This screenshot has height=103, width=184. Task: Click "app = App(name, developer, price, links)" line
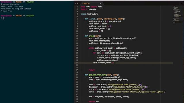coord(109,97)
